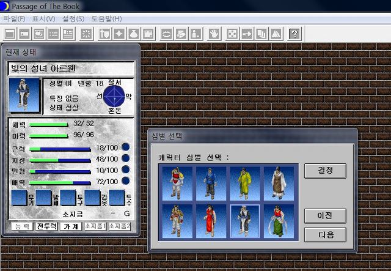
Task: Click the 매력 stat progress bar
Action: coord(60,182)
